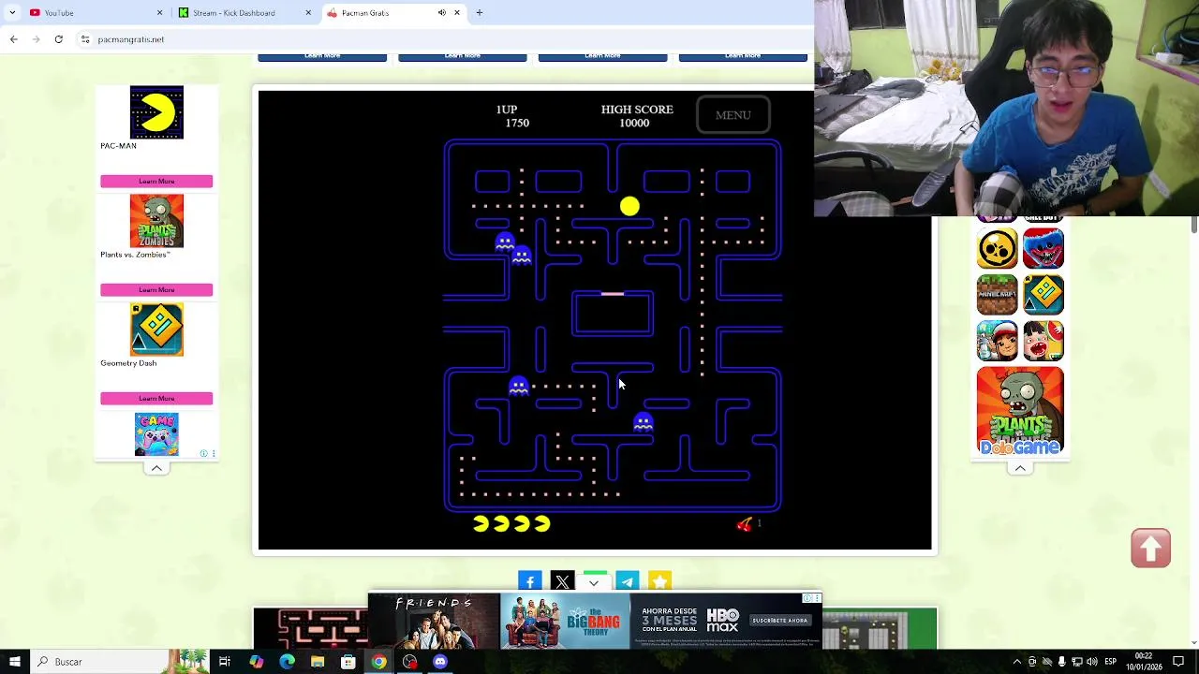The width and height of the screenshot is (1199, 674).
Task: Open the Windows Start menu
Action: (14, 662)
